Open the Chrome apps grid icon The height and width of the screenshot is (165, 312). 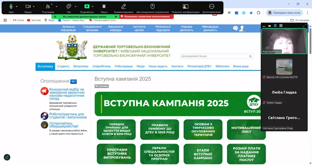(x=5, y=20)
